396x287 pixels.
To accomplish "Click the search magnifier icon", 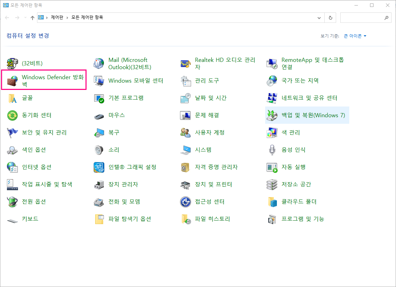I will pyautogui.click(x=386, y=18).
